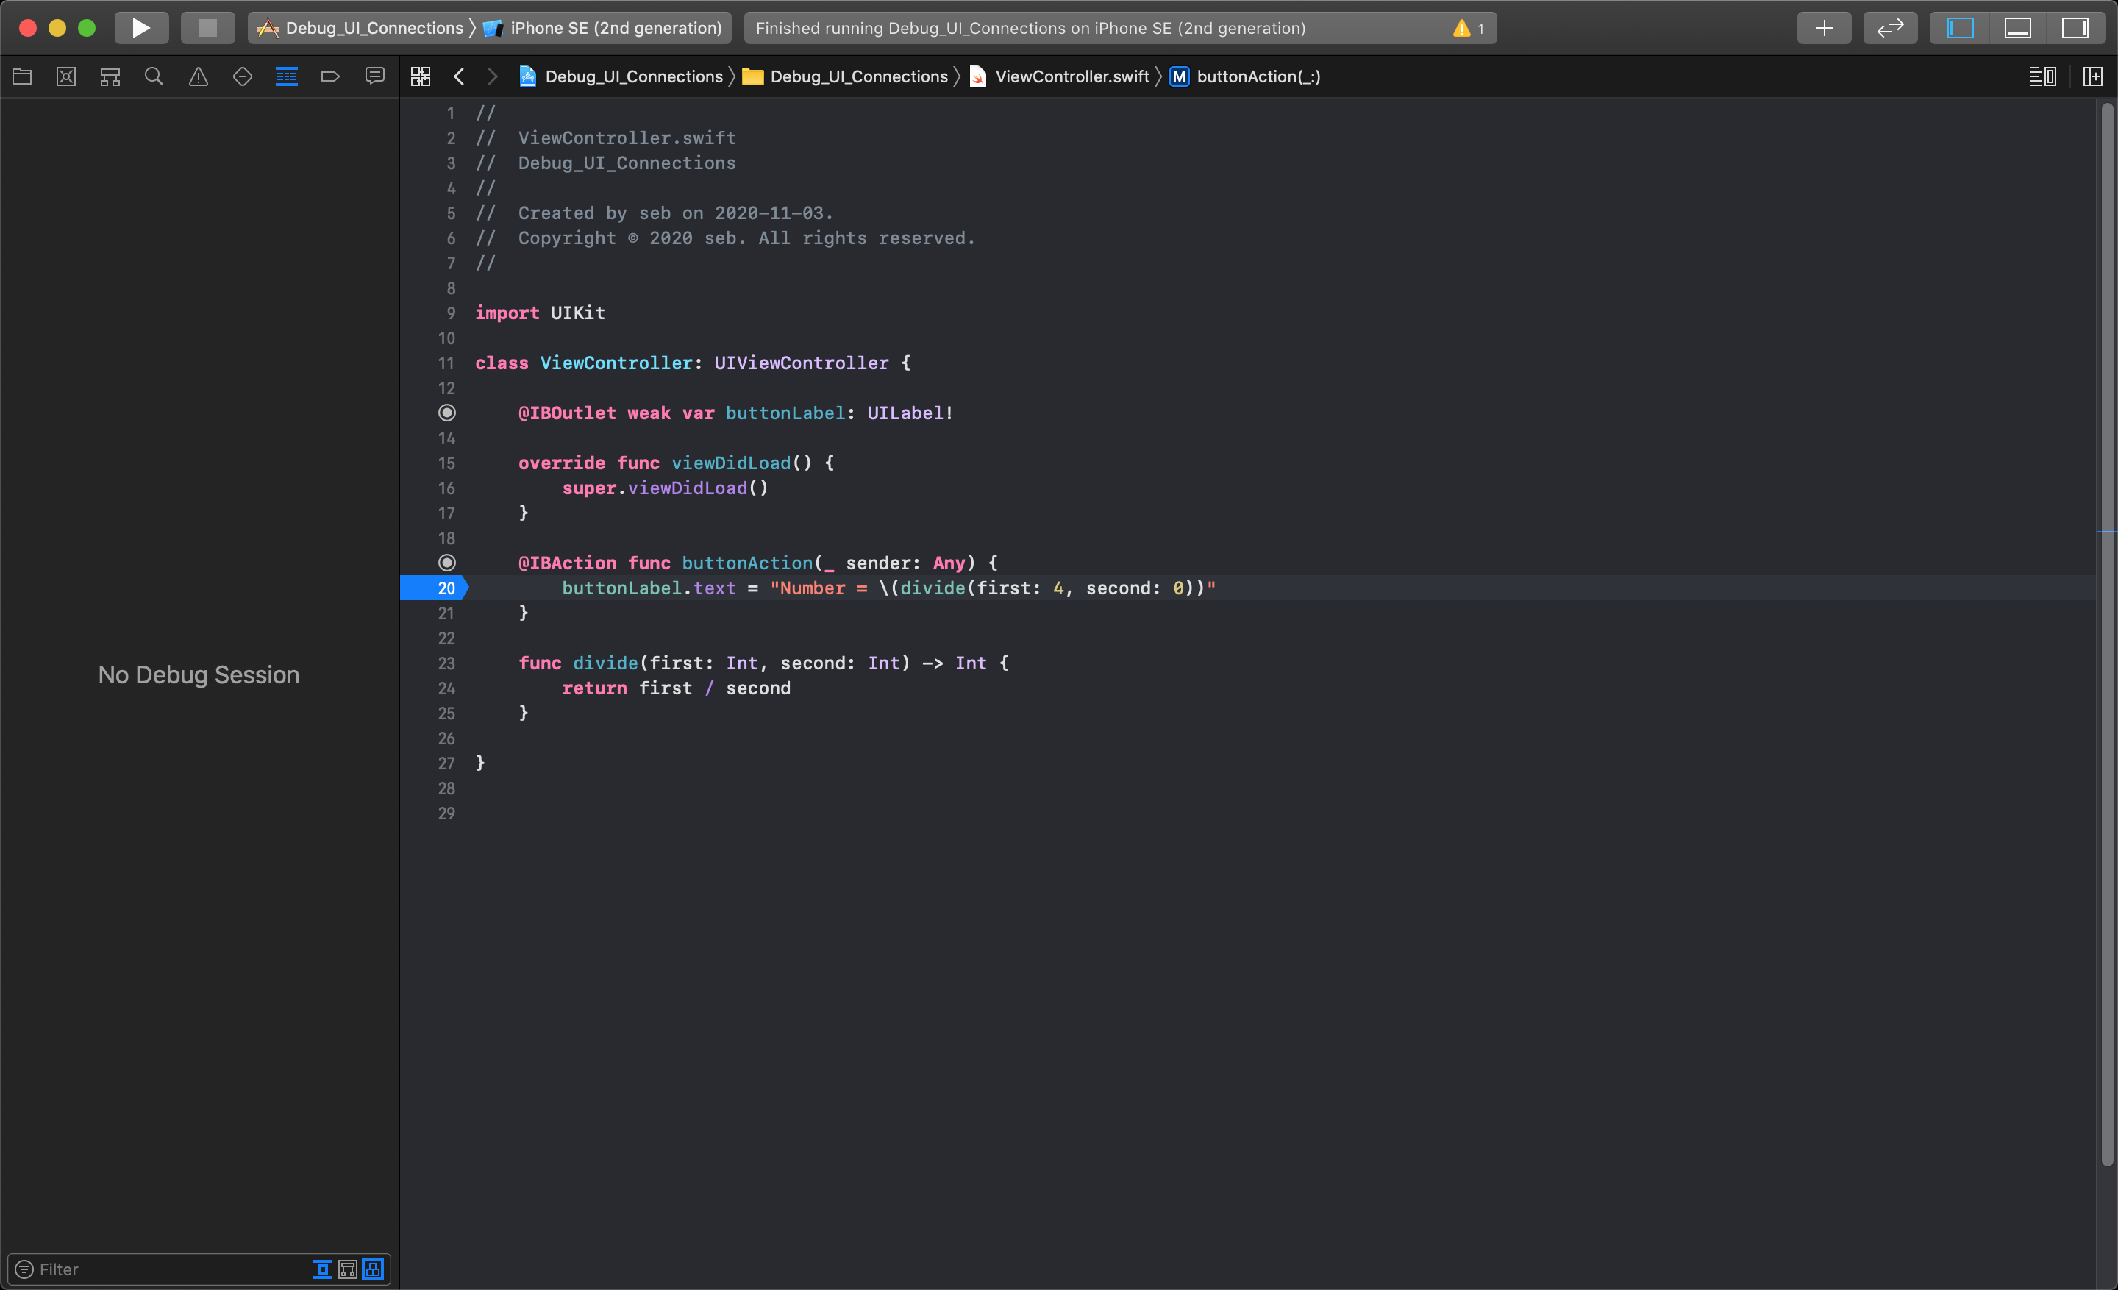
Task: Open the Project navigator folder icon
Action: 22,76
